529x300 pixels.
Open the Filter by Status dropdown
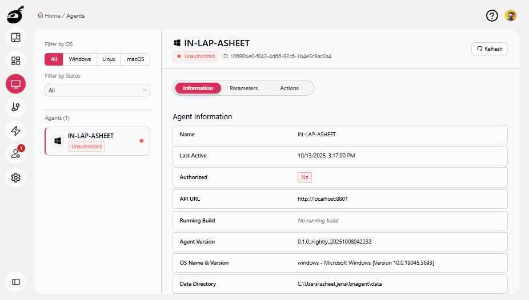coord(98,90)
